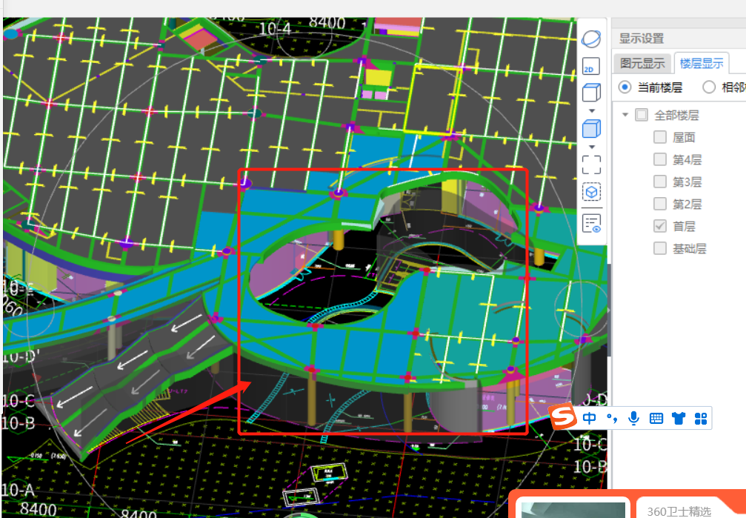746x518 pixels.
Task: Check the 第2层 floor checkbox
Action: [x=660, y=204]
